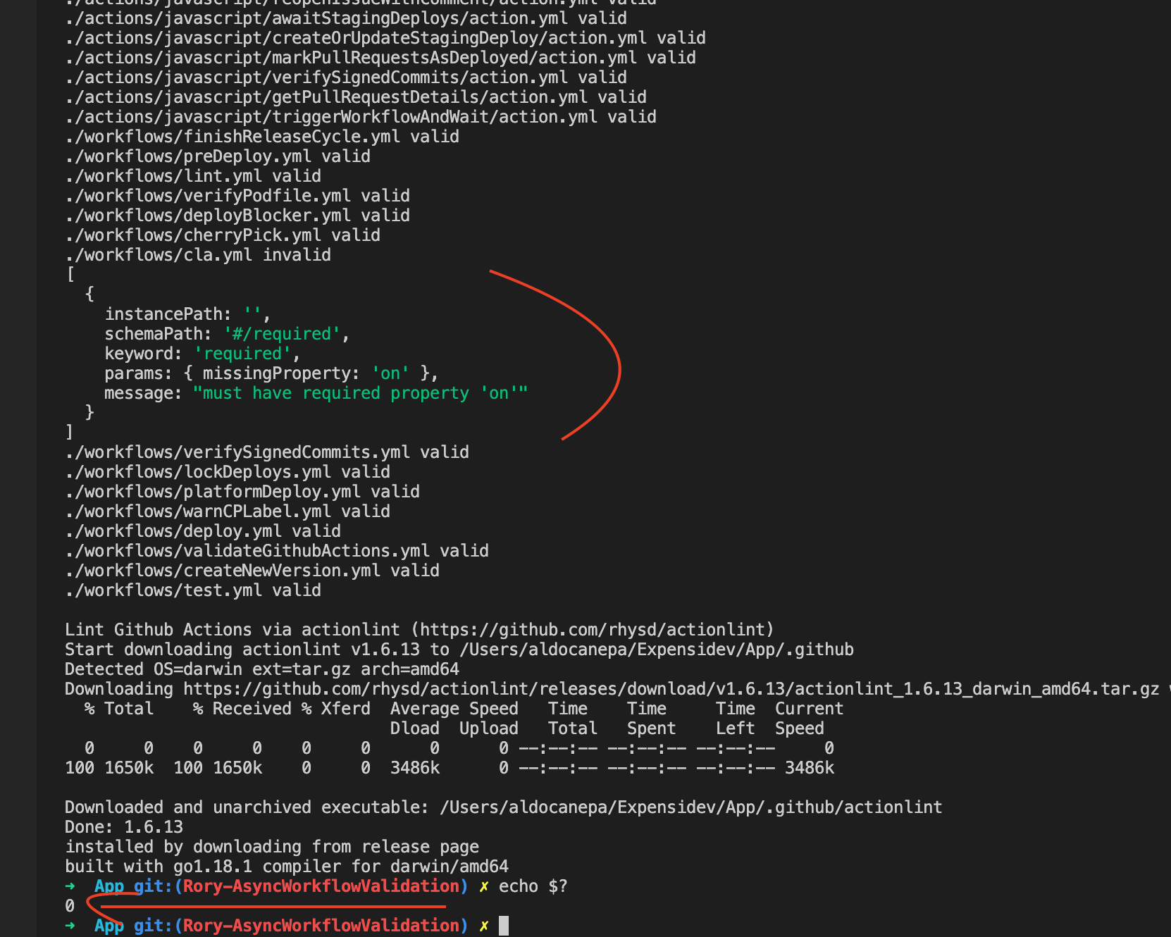Click the 'instancePath' line
This screenshot has width=1171, height=937.
click(187, 314)
